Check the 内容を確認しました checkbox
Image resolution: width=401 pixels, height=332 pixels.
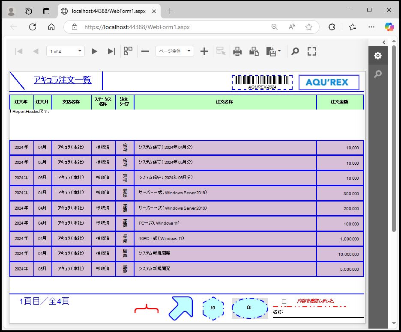click(284, 302)
